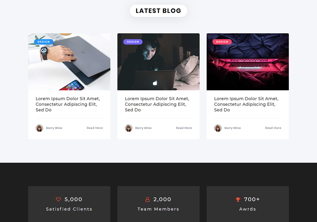Click Barry Wine name in second card
317x222 pixels.
coord(143,128)
